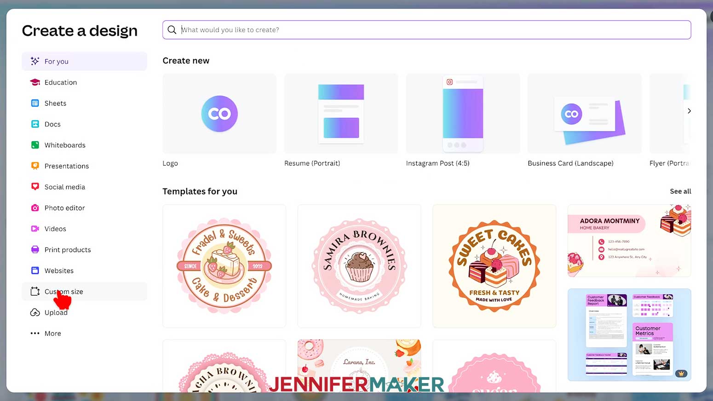This screenshot has height=401, width=713.
Task: Click the Docs icon in sidebar
Action: click(35, 124)
